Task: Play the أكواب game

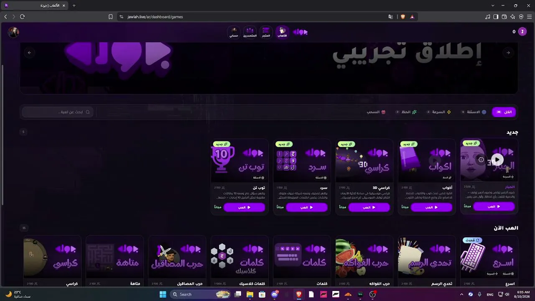Action: click(x=431, y=207)
